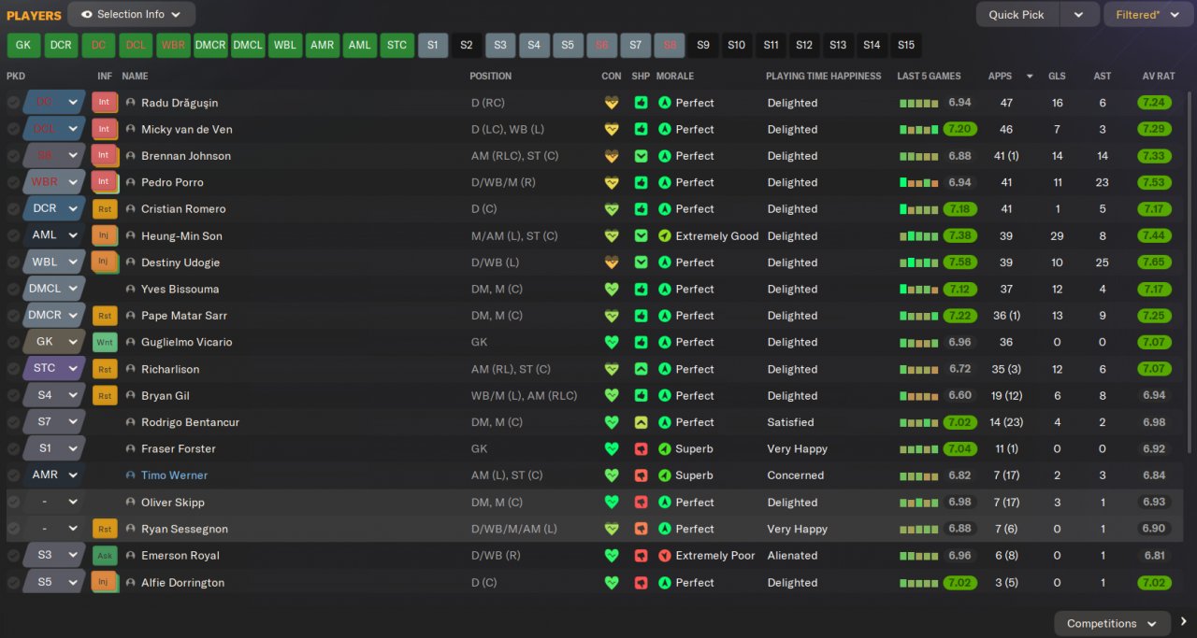Click the Wnt status icon for Guglielmo Vicario

coord(105,342)
